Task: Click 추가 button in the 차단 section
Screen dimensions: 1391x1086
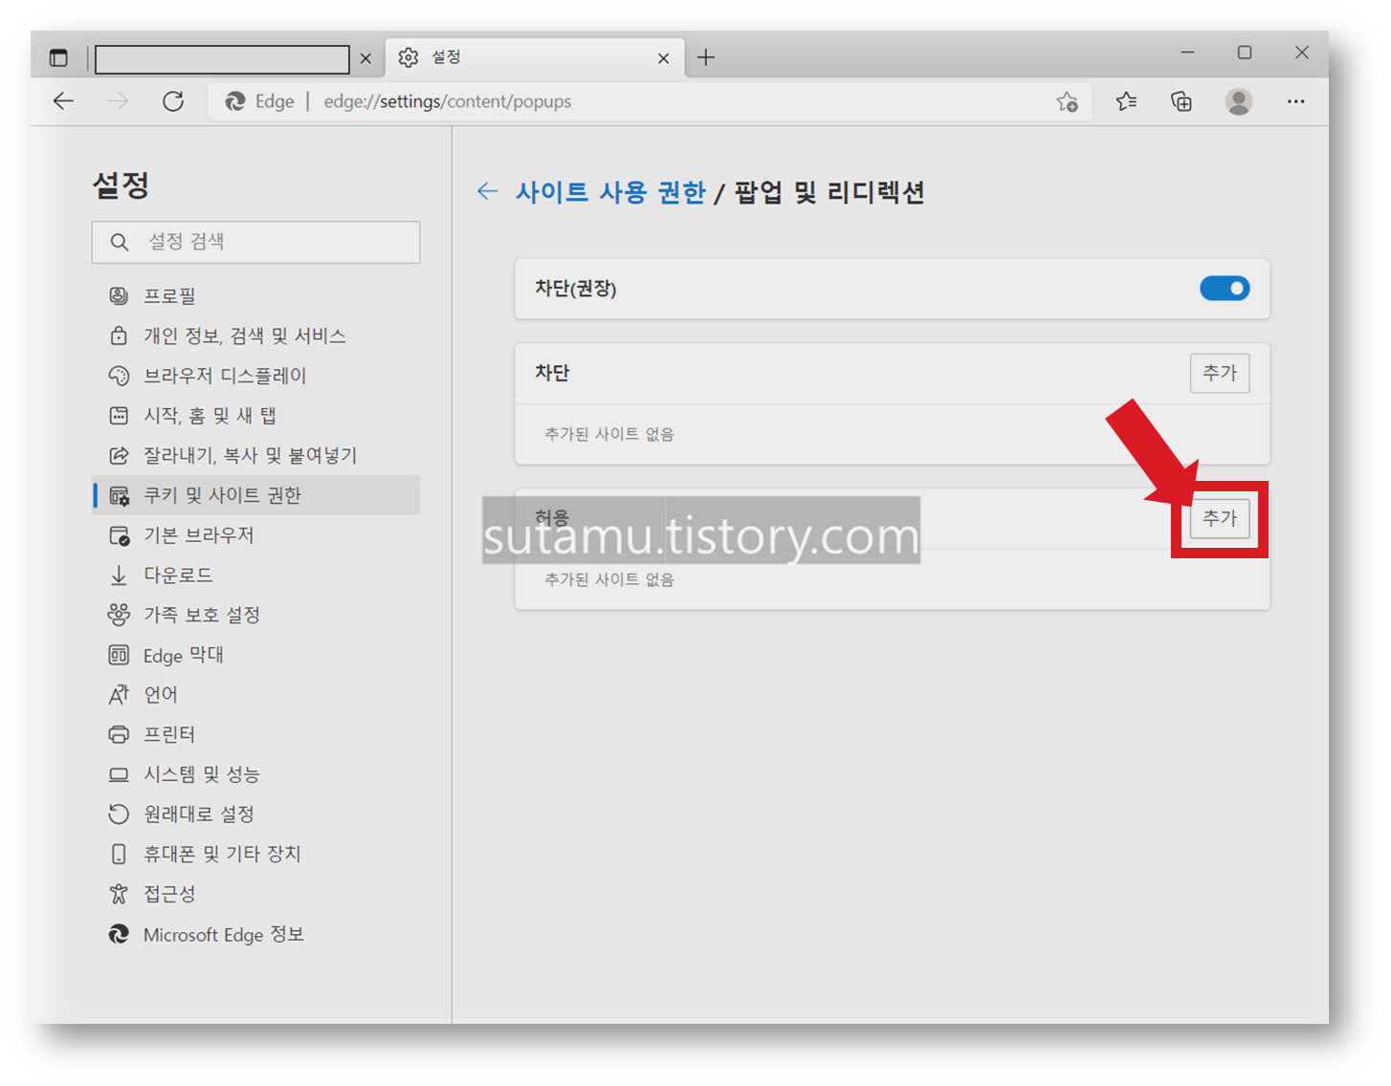Action: click(1220, 373)
